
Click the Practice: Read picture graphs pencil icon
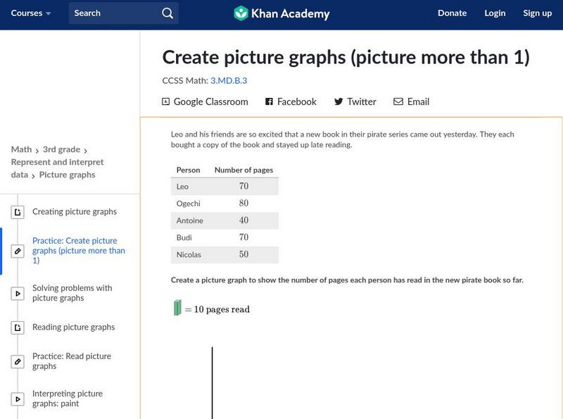point(18,361)
